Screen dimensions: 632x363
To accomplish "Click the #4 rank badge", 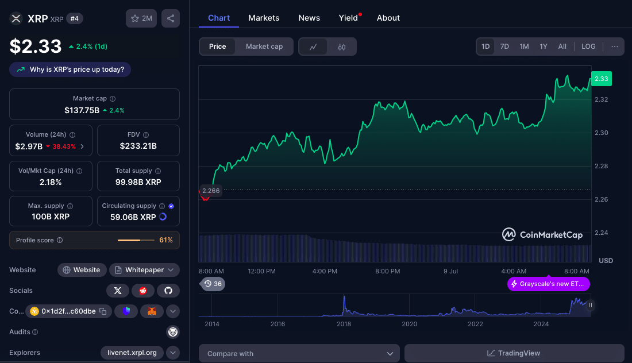I will [x=74, y=18].
